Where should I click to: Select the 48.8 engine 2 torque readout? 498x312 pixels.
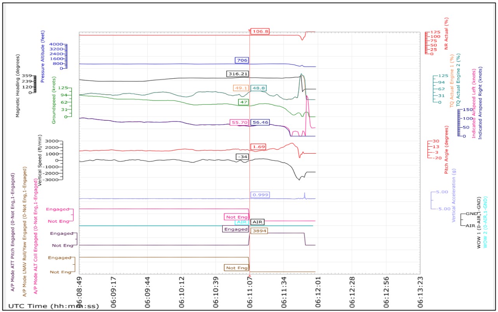259,88
